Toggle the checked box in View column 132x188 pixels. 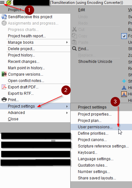[124, 36]
